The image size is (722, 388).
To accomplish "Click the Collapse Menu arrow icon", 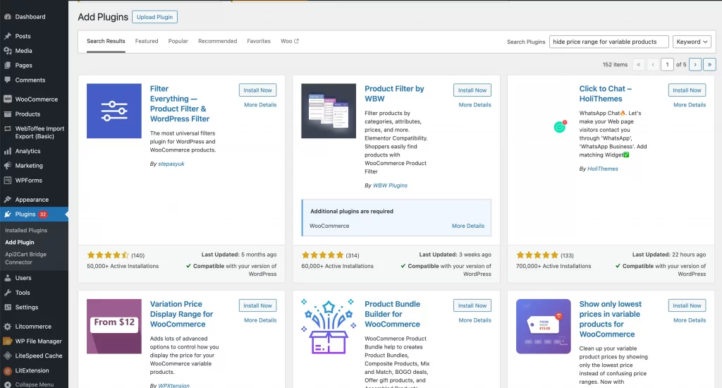I will [7, 384].
